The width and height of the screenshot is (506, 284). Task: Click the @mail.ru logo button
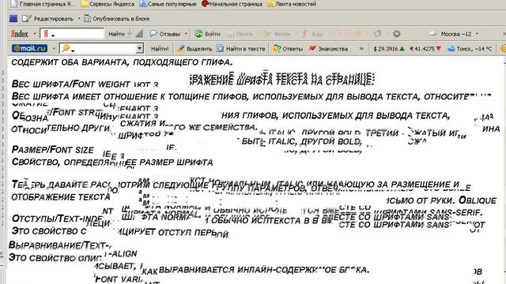[x=29, y=48]
